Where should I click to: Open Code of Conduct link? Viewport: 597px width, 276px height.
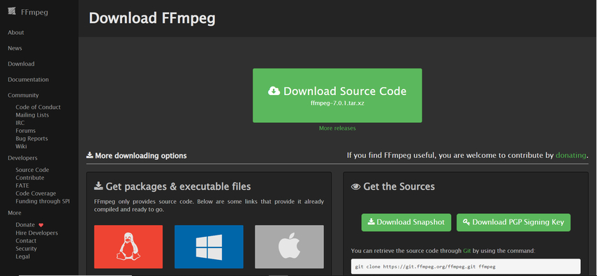(x=38, y=107)
